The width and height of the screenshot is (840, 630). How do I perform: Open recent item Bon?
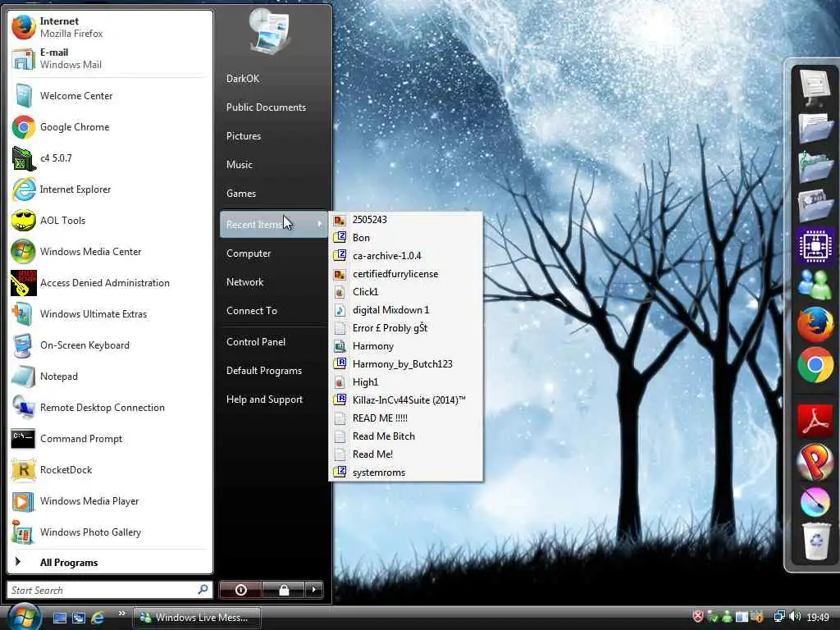click(405, 238)
